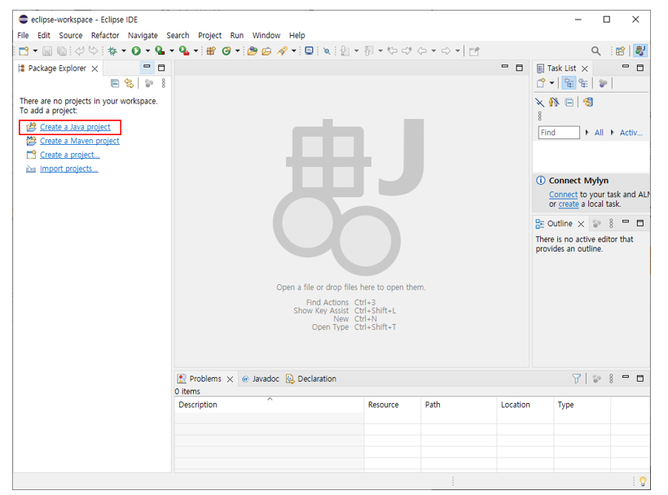
Task: Open the Coverage dropdown arrow
Action: [172, 51]
